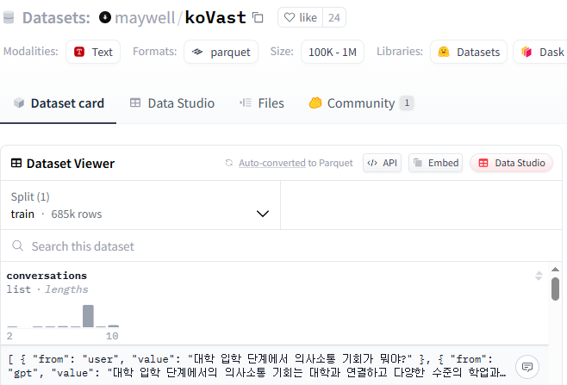
Task: Select the 100K - 1M size tag
Action: point(333,52)
